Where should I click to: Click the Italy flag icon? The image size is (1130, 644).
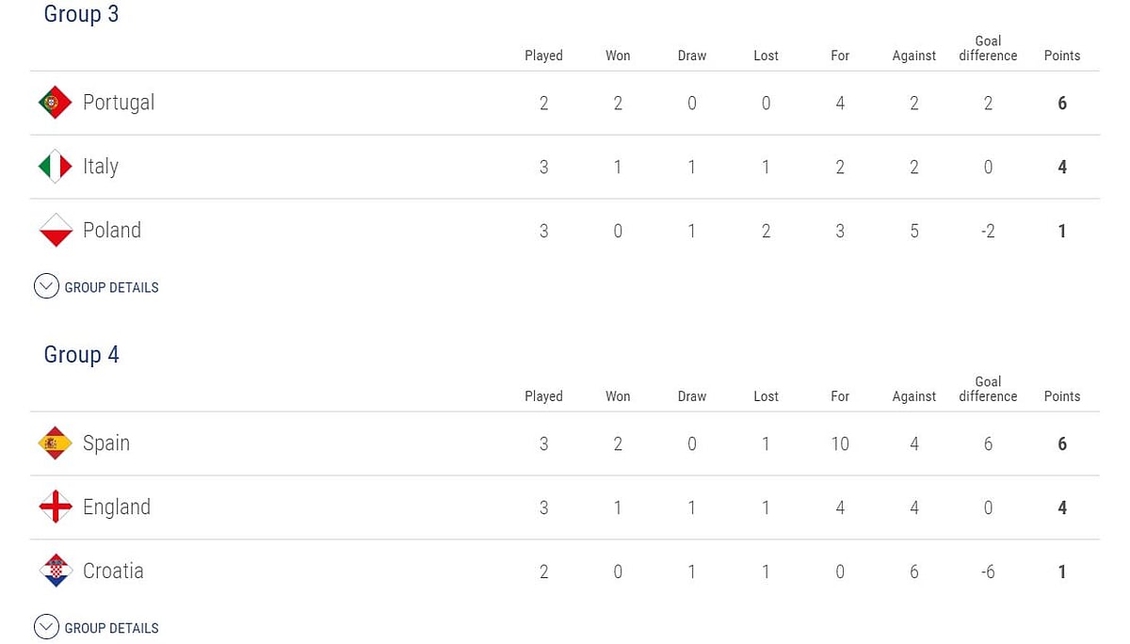tap(55, 167)
